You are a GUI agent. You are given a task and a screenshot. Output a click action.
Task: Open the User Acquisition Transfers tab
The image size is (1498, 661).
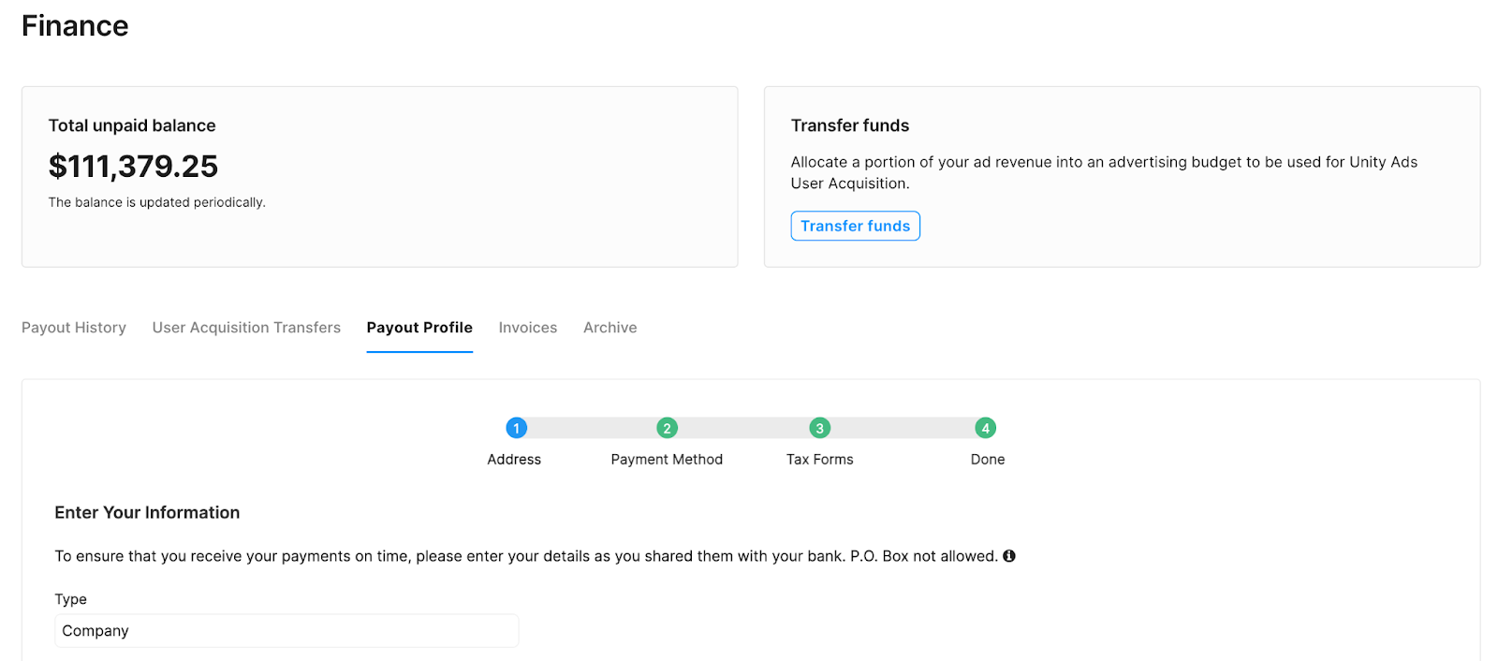(246, 328)
